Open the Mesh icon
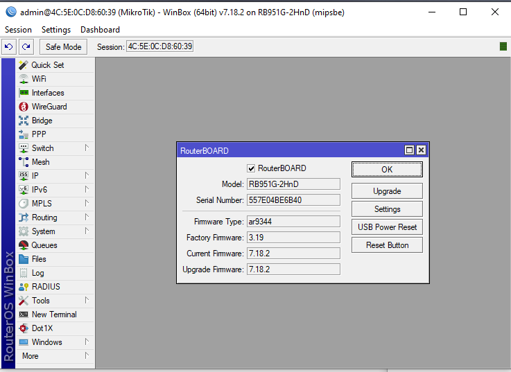 click(x=24, y=162)
